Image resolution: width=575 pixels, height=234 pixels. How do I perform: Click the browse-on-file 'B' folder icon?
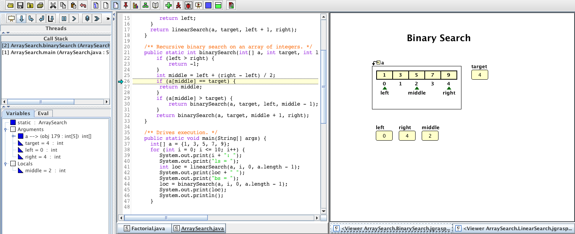point(30,5)
